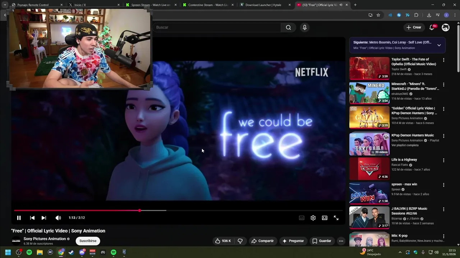Open options for spreen - max win
The height and width of the screenshot is (258, 460).
pos(443,185)
